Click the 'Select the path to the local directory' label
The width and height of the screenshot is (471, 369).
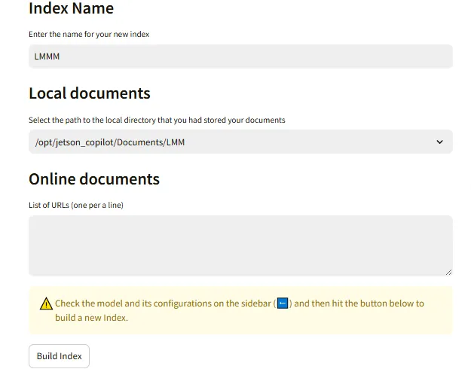157,120
